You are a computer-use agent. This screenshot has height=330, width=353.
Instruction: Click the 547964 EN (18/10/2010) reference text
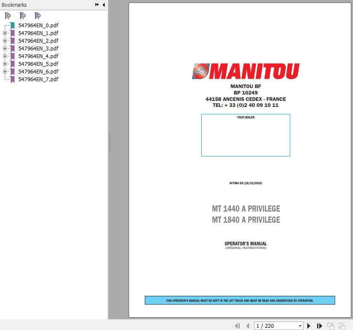(246, 183)
